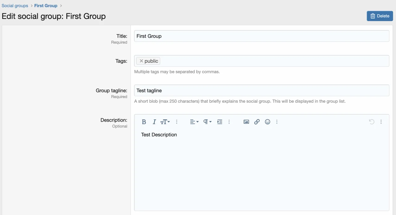The width and height of the screenshot is (396, 215).
Task: Open the text alignment dropdown
Action: (194, 122)
